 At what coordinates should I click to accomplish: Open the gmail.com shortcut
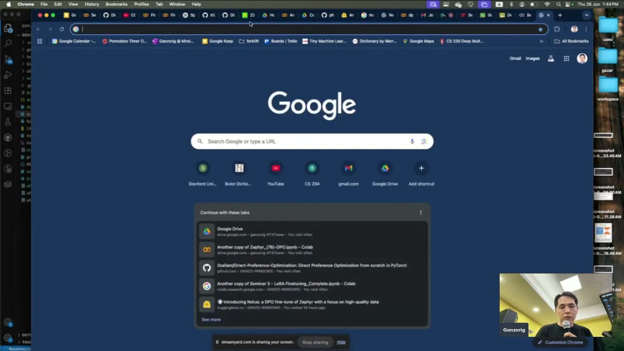349,174
